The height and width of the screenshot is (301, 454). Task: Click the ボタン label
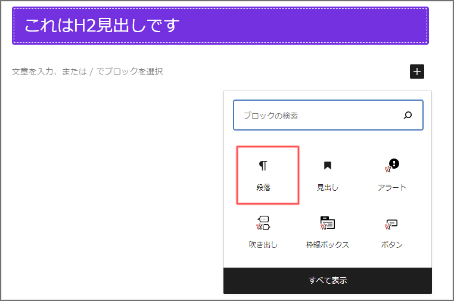click(391, 245)
